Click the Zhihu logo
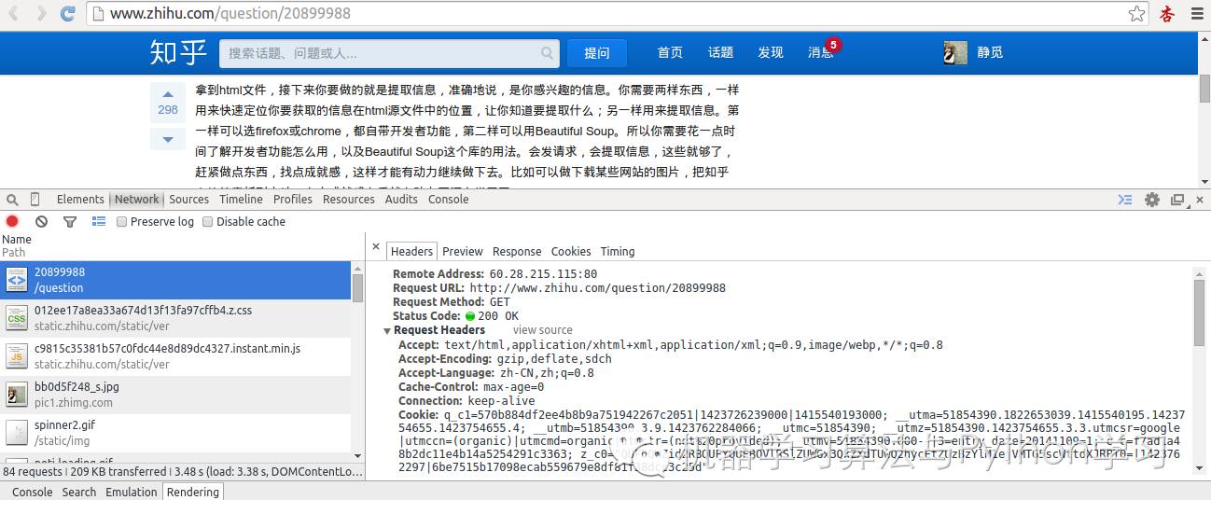Screen dimensions: 1211x514 pyautogui.click(x=178, y=52)
